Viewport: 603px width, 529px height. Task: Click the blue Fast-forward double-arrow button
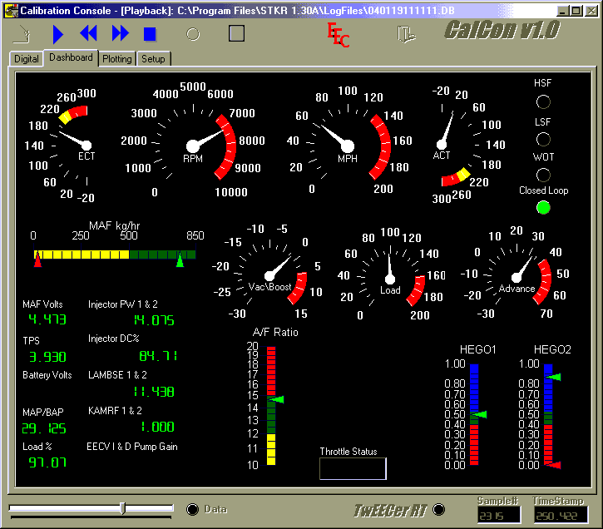click(x=121, y=33)
